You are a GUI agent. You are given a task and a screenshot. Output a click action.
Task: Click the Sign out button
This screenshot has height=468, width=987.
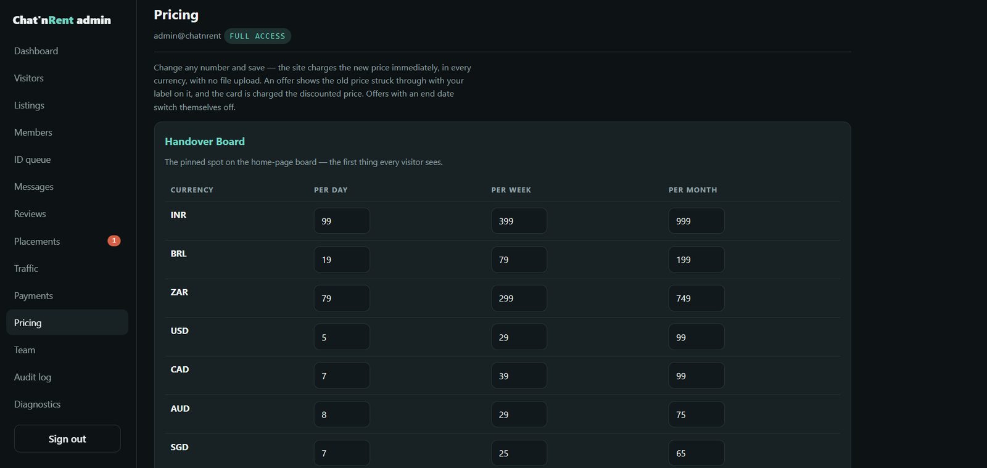click(x=67, y=438)
